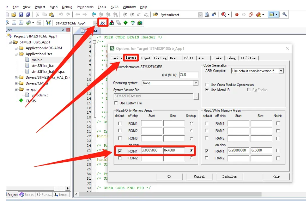
Task: Open the Pack Installer icon
Action: [140, 23]
